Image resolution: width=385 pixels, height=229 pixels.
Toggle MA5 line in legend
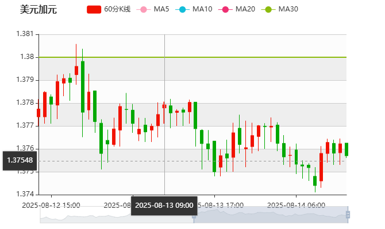152,9
